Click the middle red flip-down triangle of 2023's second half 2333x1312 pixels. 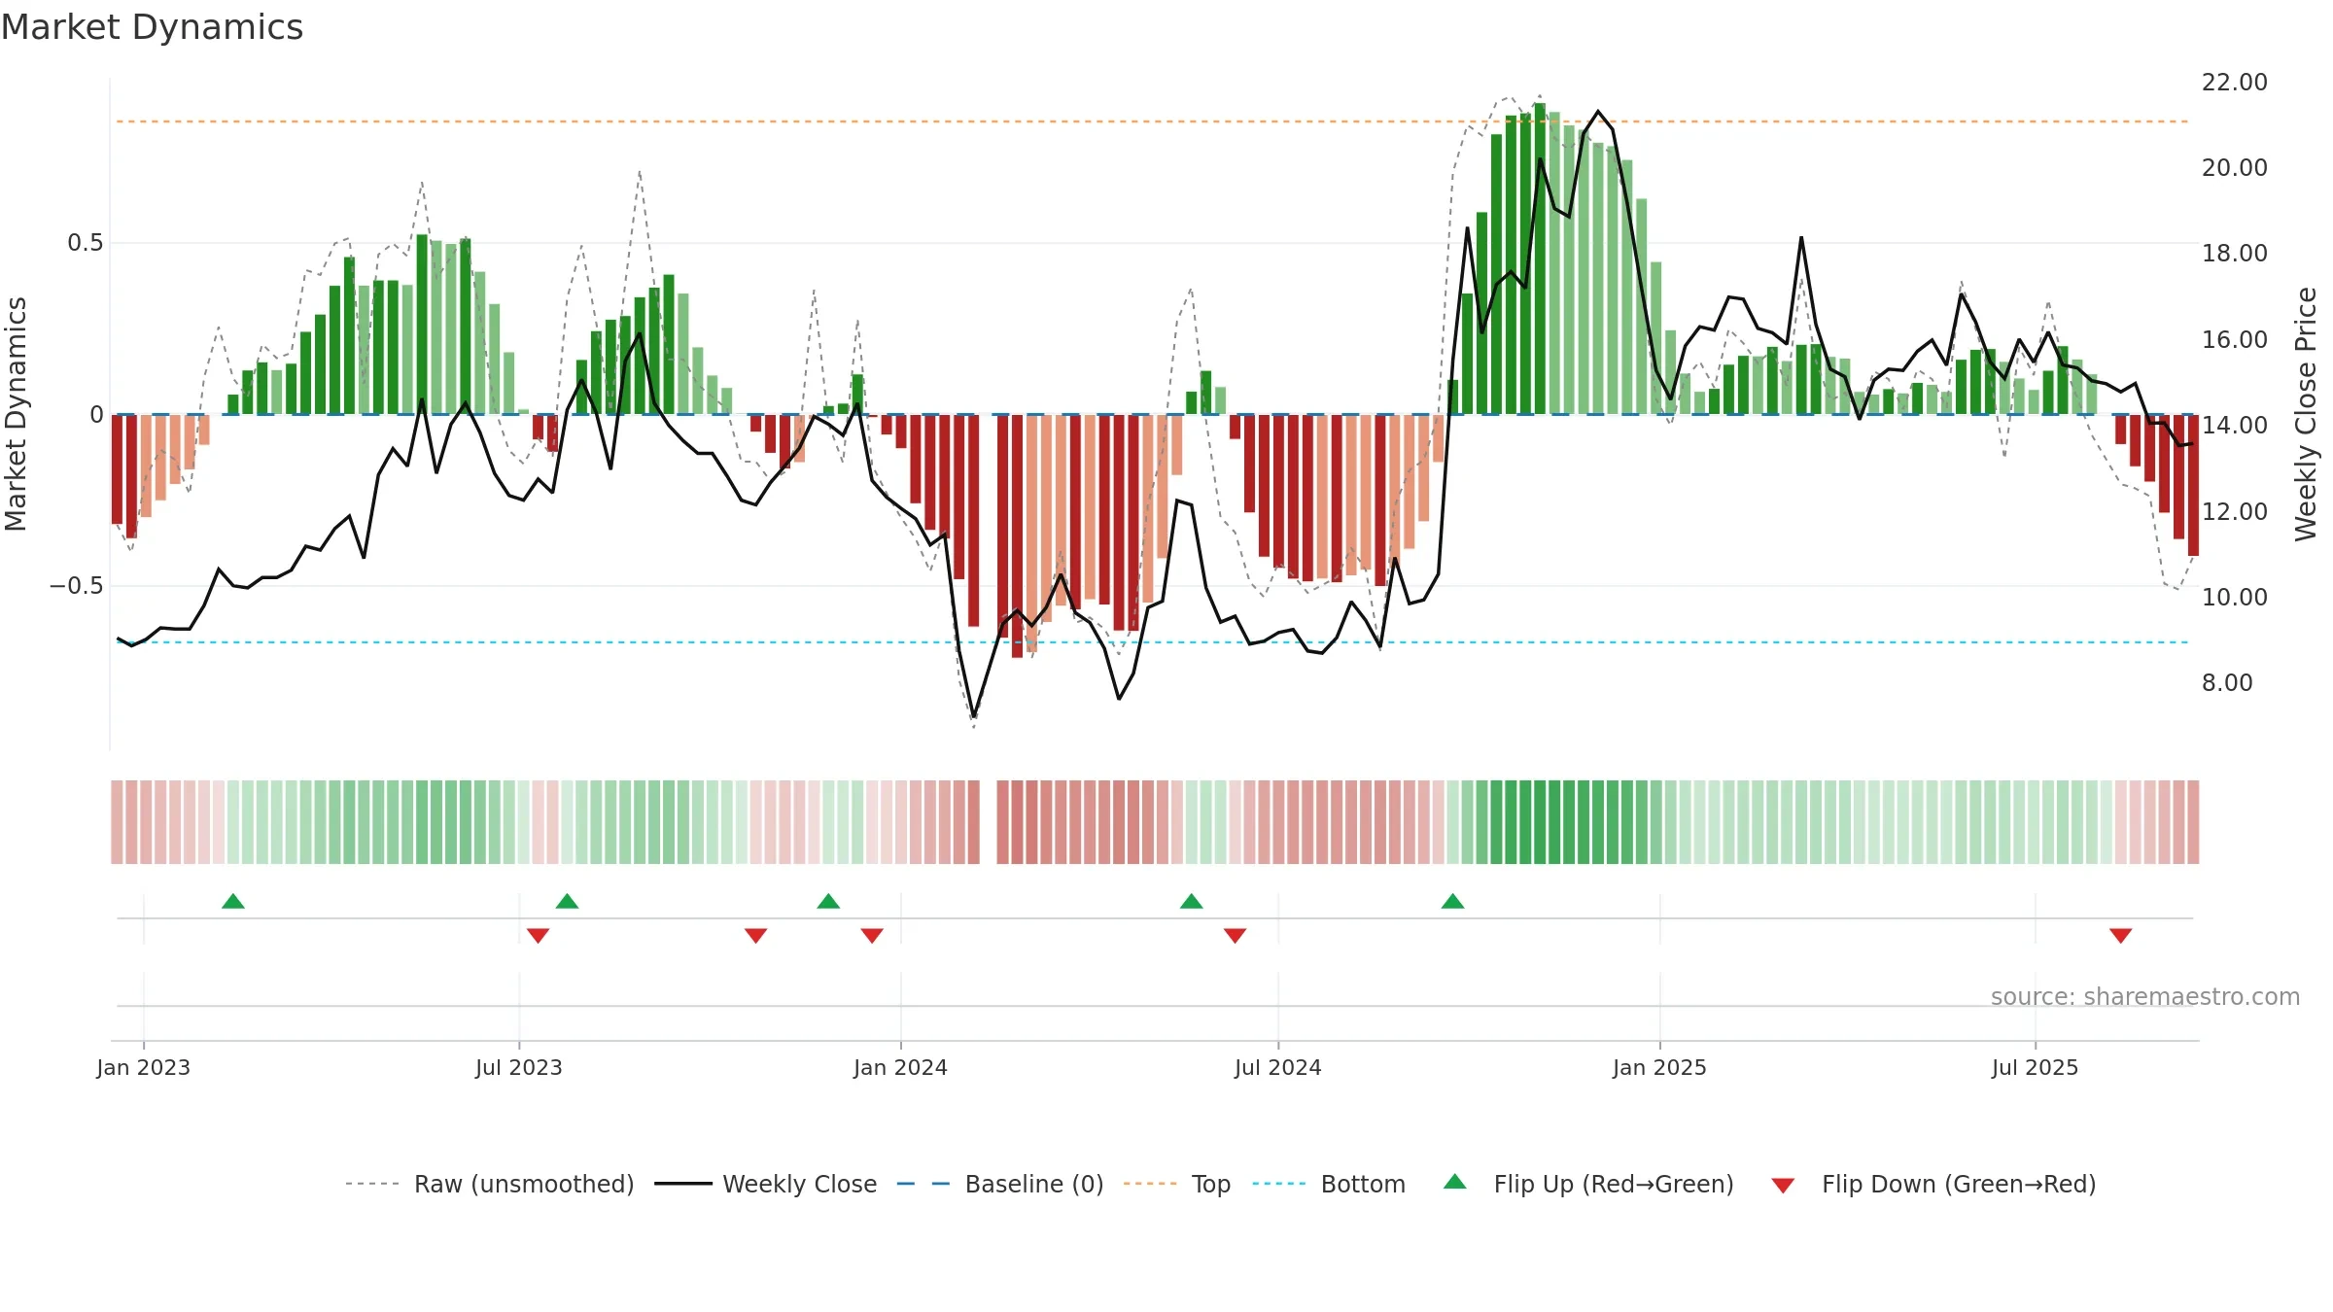pyautogui.click(x=756, y=935)
